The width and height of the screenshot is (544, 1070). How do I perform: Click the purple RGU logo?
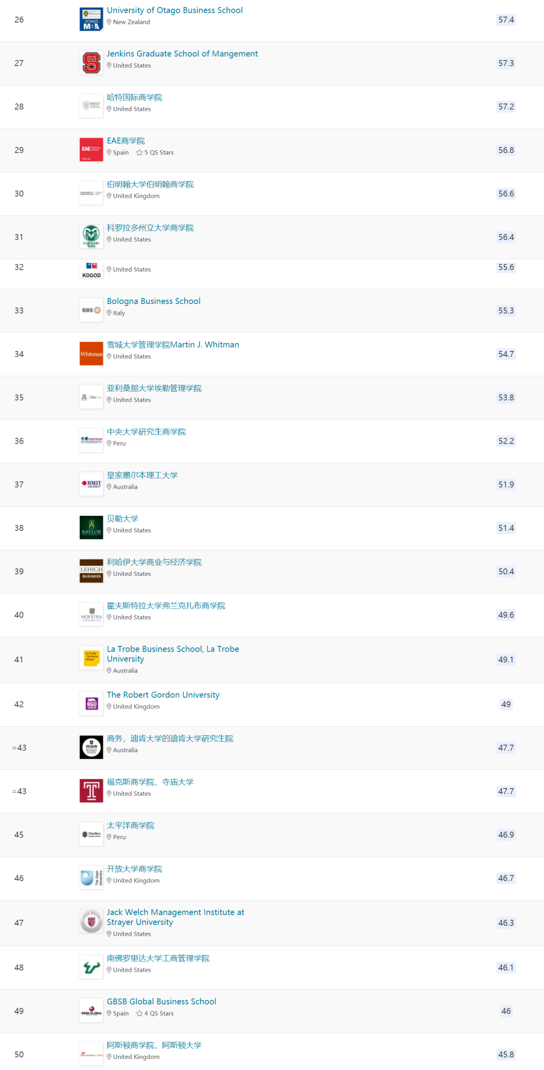pos(91,703)
